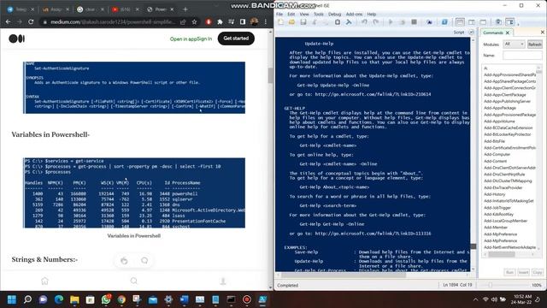Viewport: 547px width, 308px height.
Task: Open Edit menu in PowerShell ISE
Action: click(x=291, y=15)
